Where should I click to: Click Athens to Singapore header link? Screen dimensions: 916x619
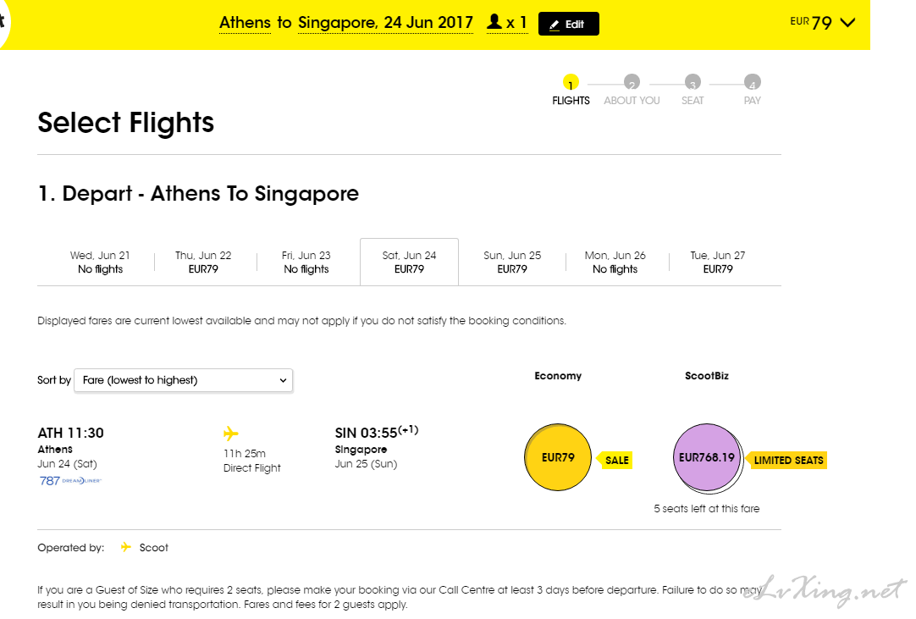345,23
